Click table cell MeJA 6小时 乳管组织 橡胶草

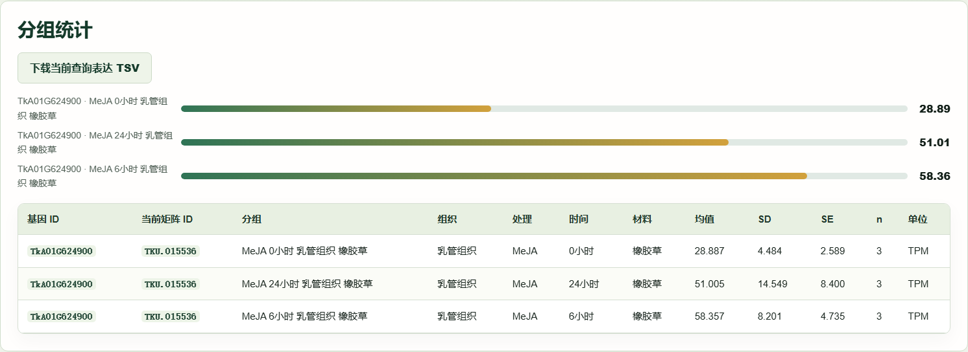(x=305, y=316)
